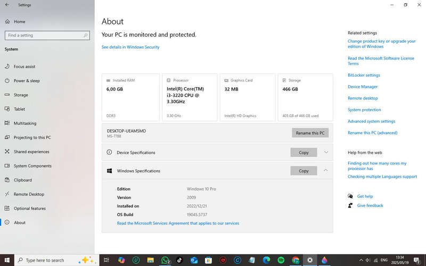The height and width of the screenshot is (266, 426).
Task: Click the taskbar Type here to search box
Action: [57, 260]
